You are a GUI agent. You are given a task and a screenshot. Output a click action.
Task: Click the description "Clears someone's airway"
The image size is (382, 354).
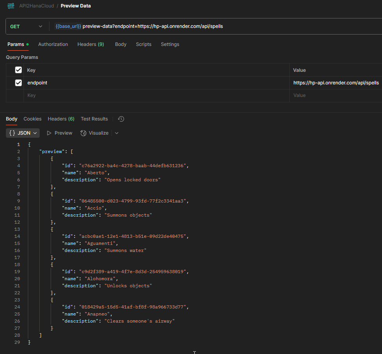pos(140,321)
